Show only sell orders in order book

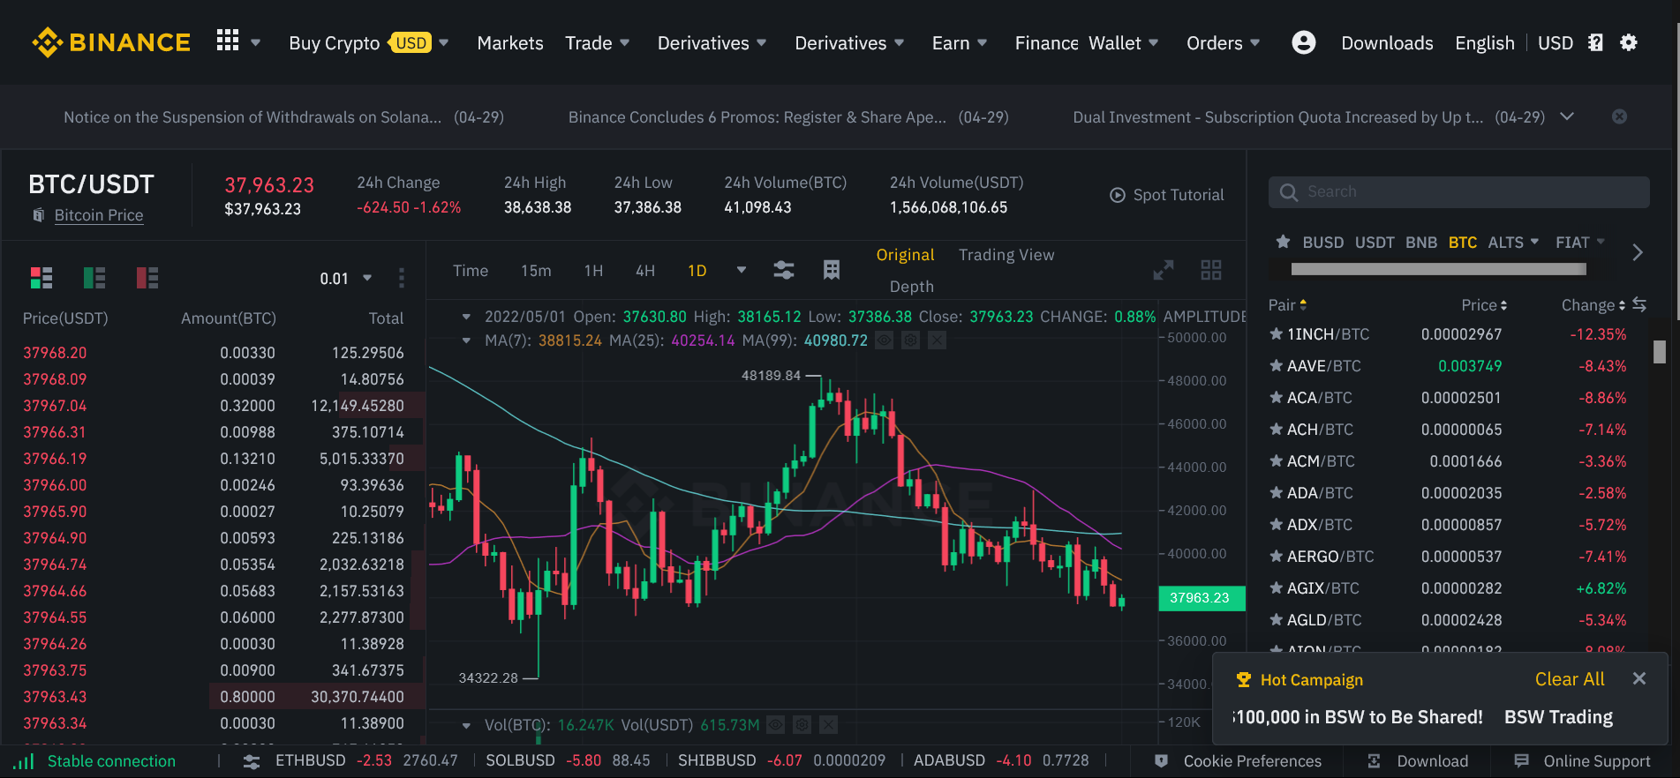coord(147,278)
